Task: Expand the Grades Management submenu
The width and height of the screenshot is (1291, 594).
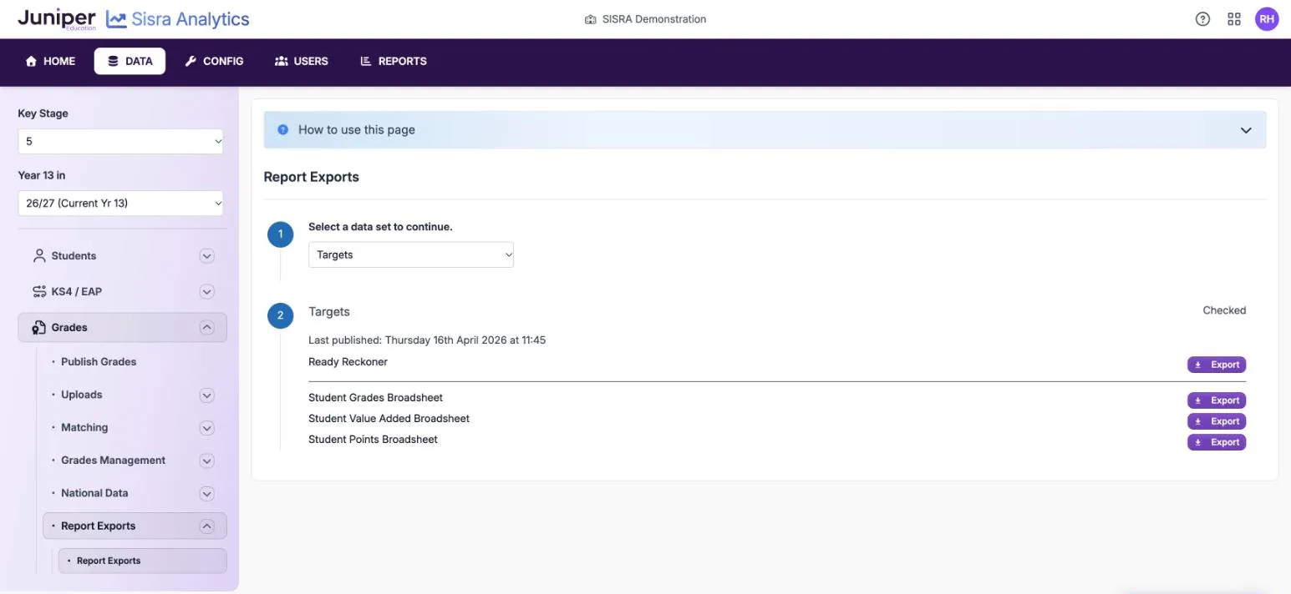Action: [x=207, y=461]
